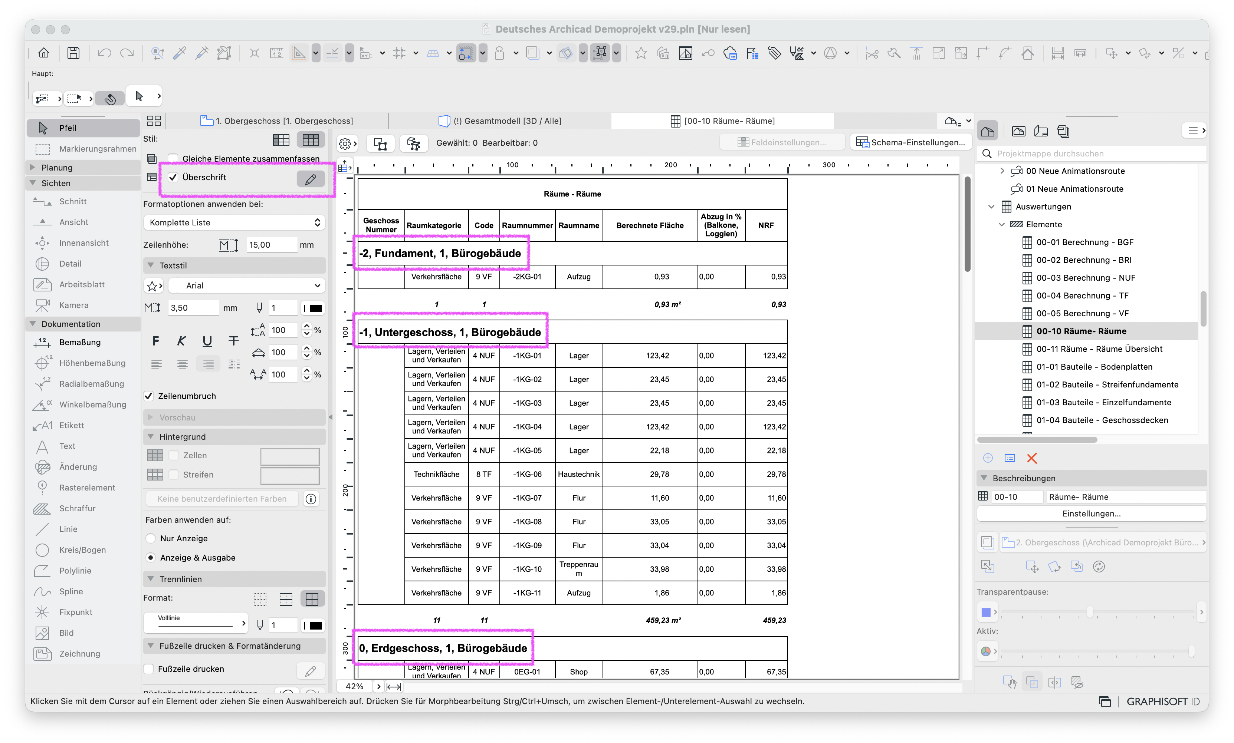Screen dimensions: 1234x743
Task: Open Schema-Einstellungen dialog
Action: (910, 143)
